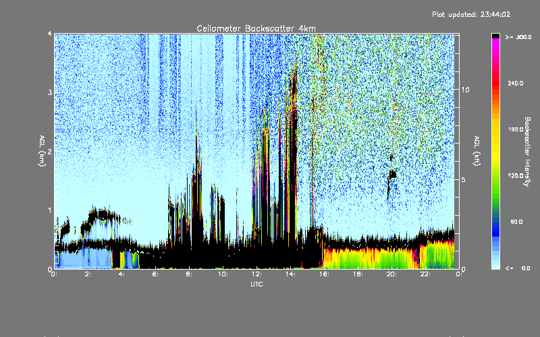540x337 pixels.
Task: Click the colorbar '120.0' tick label
Action: coord(516,176)
